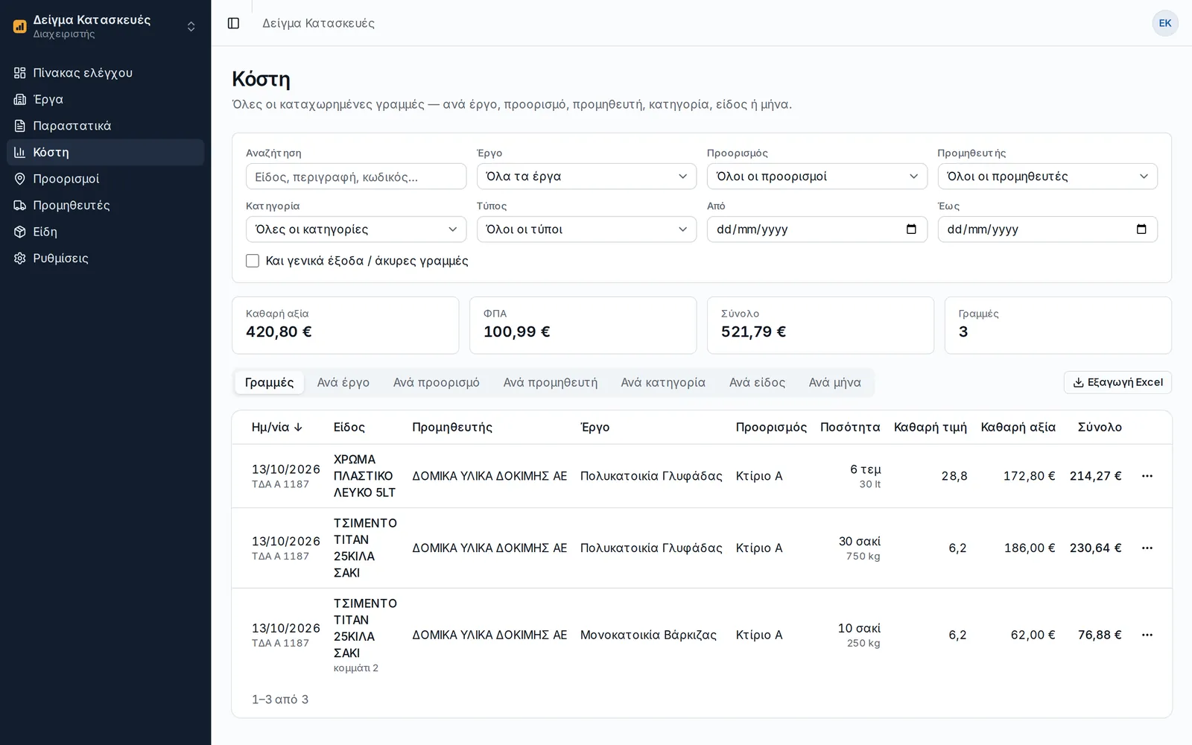Expand the Όλοι οι προμηθευτές dropdown
Viewport: 1192px width, 745px height.
pos(1047,177)
